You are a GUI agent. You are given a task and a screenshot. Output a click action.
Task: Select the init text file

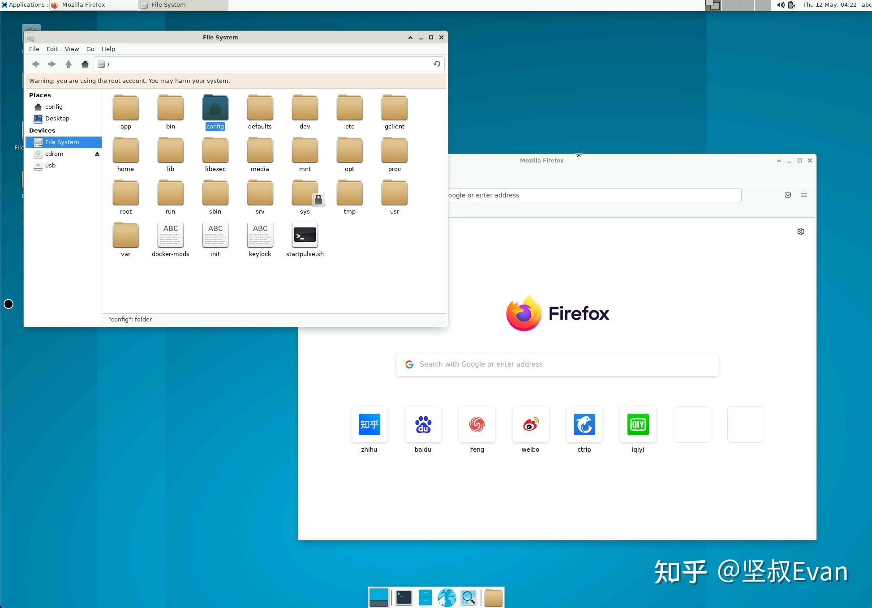215,240
